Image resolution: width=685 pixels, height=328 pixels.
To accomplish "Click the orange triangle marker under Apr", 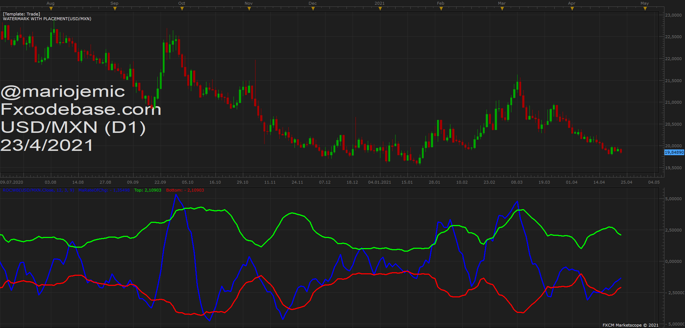I will 572,9.
